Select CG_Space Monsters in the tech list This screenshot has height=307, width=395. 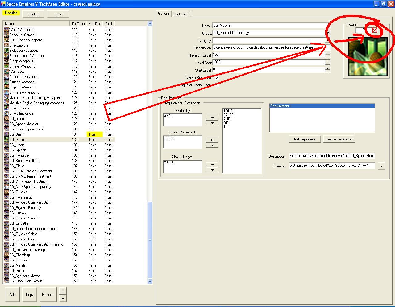coord(24,124)
